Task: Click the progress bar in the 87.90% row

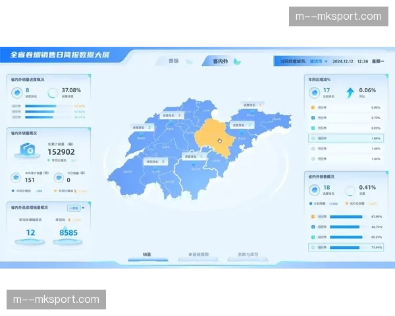Action: [x=346, y=217]
